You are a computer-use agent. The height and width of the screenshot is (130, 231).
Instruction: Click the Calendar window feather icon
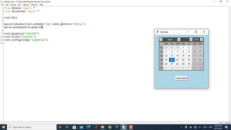[157, 32]
